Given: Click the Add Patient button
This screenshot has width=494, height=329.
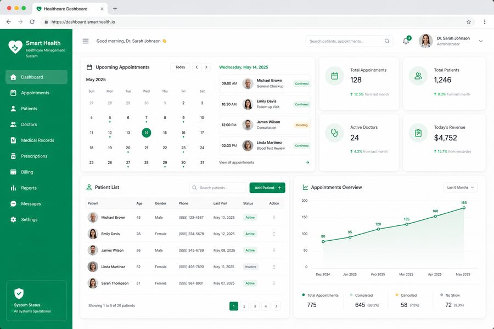Looking at the screenshot, I should pos(267,188).
